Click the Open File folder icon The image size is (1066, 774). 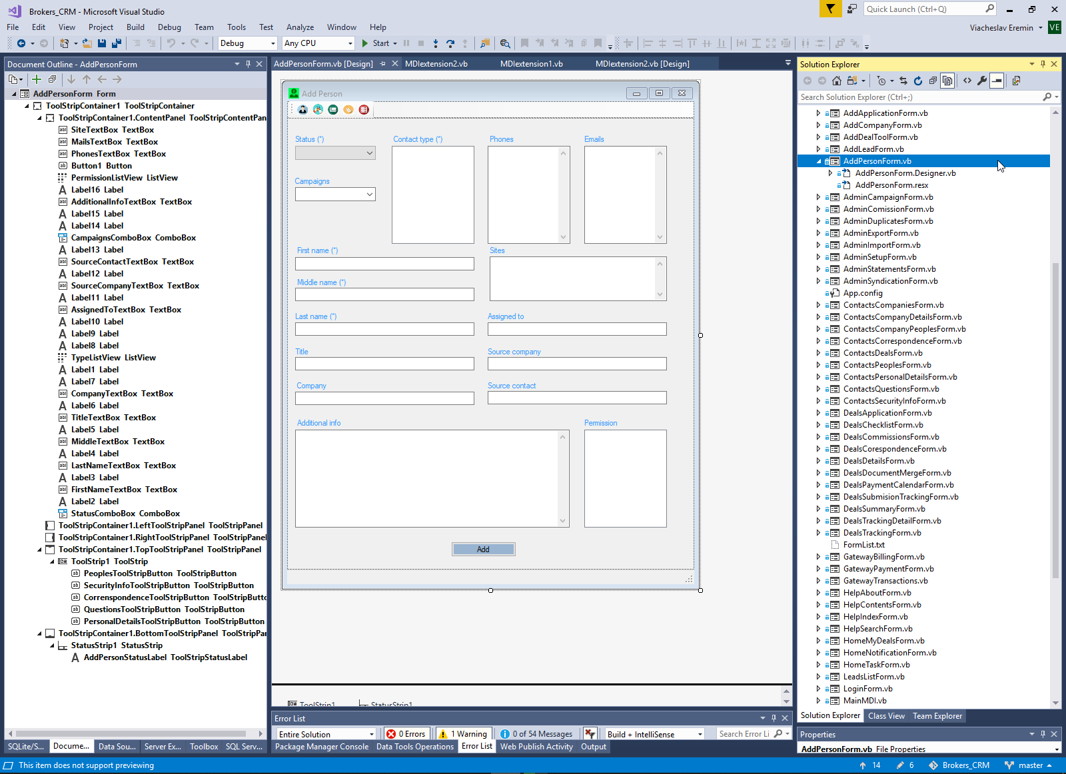(87, 43)
